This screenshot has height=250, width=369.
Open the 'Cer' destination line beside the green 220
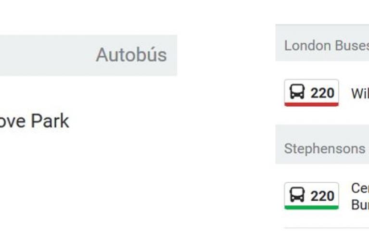pyautogui.click(x=360, y=188)
